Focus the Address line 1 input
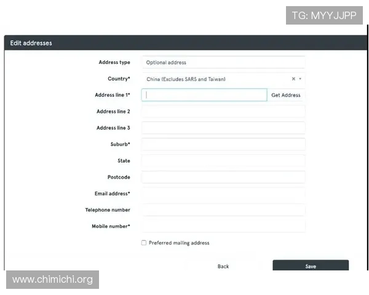The height and width of the screenshot is (295, 369). pos(204,95)
